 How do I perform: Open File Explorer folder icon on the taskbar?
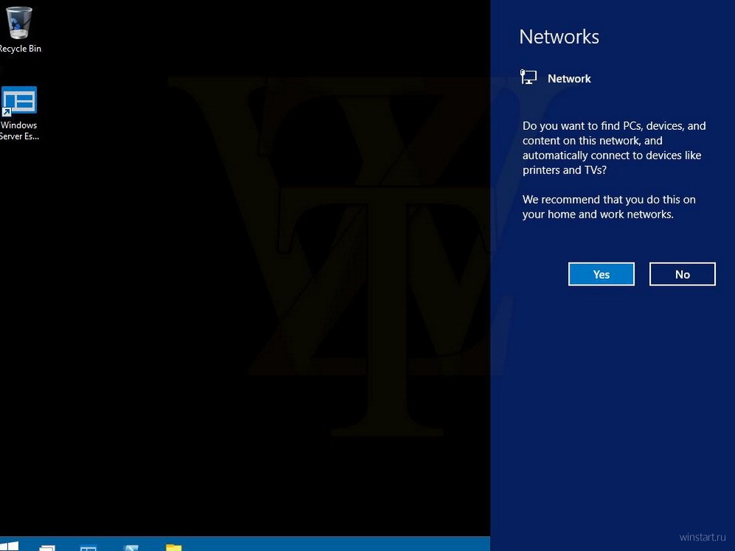[x=173, y=547]
